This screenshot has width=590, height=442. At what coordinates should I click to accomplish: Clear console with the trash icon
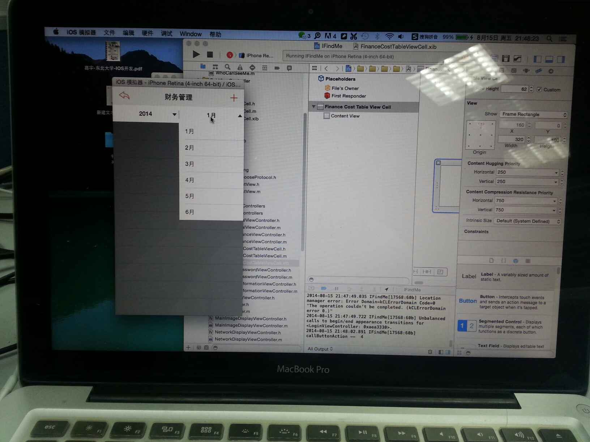430,352
